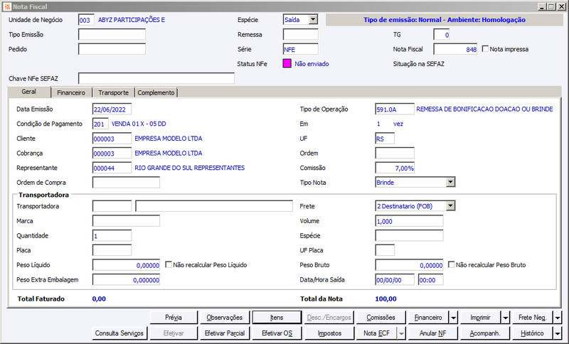
Task: Click the Cobrança code field
Action: point(112,154)
